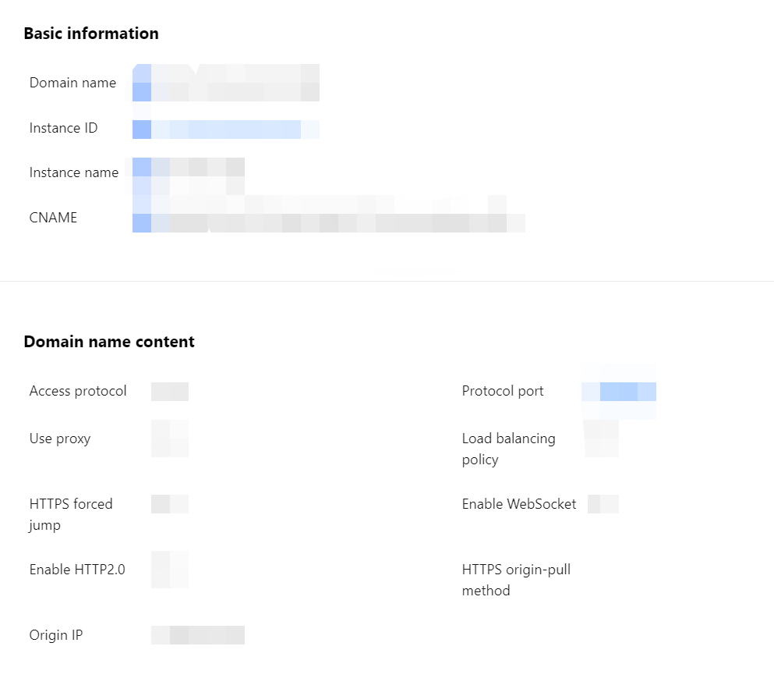Click the blurred Domain name value
Screen dimensions: 774x696
click(225, 83)
